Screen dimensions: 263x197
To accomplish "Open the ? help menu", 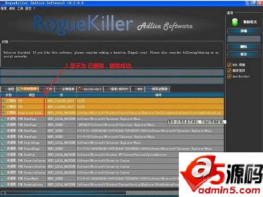I will point(34,8).
